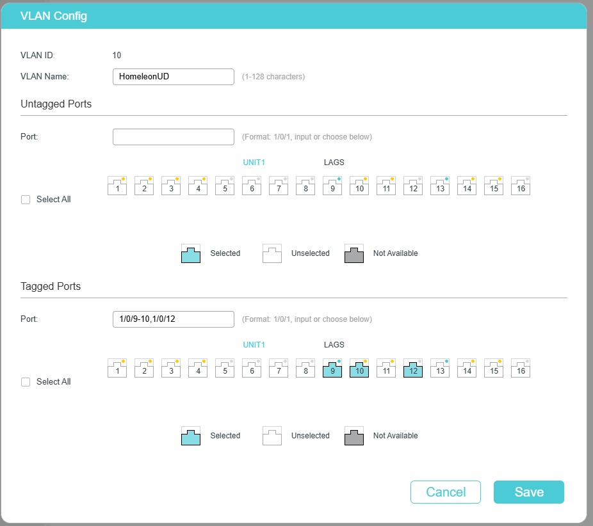
Task: Focus the Tagged Ports port input field
Action: pyautogui.click(x=173, y=319)
